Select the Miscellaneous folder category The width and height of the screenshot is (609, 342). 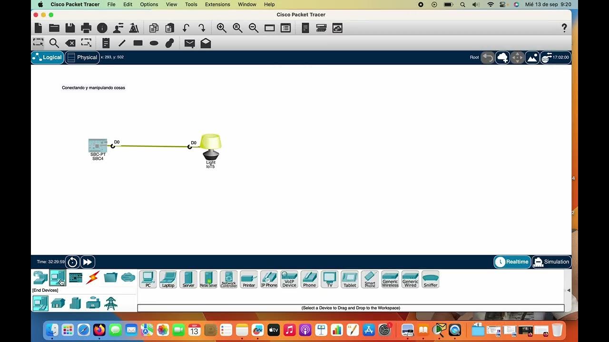(x=110, y=278)
